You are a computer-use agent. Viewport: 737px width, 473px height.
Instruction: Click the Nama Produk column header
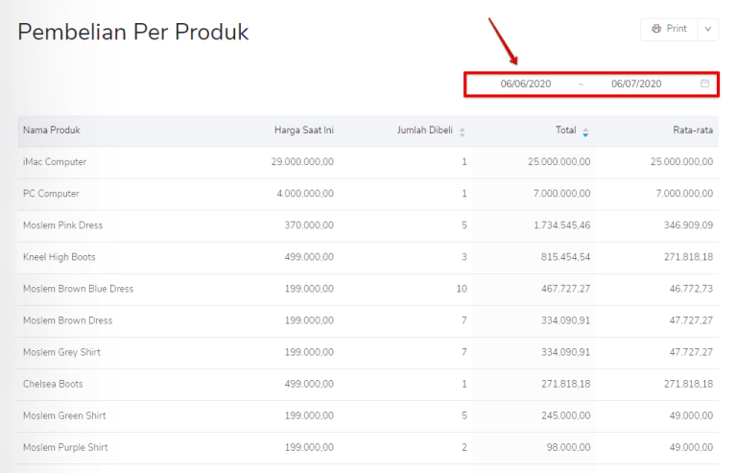click(51, 130)
